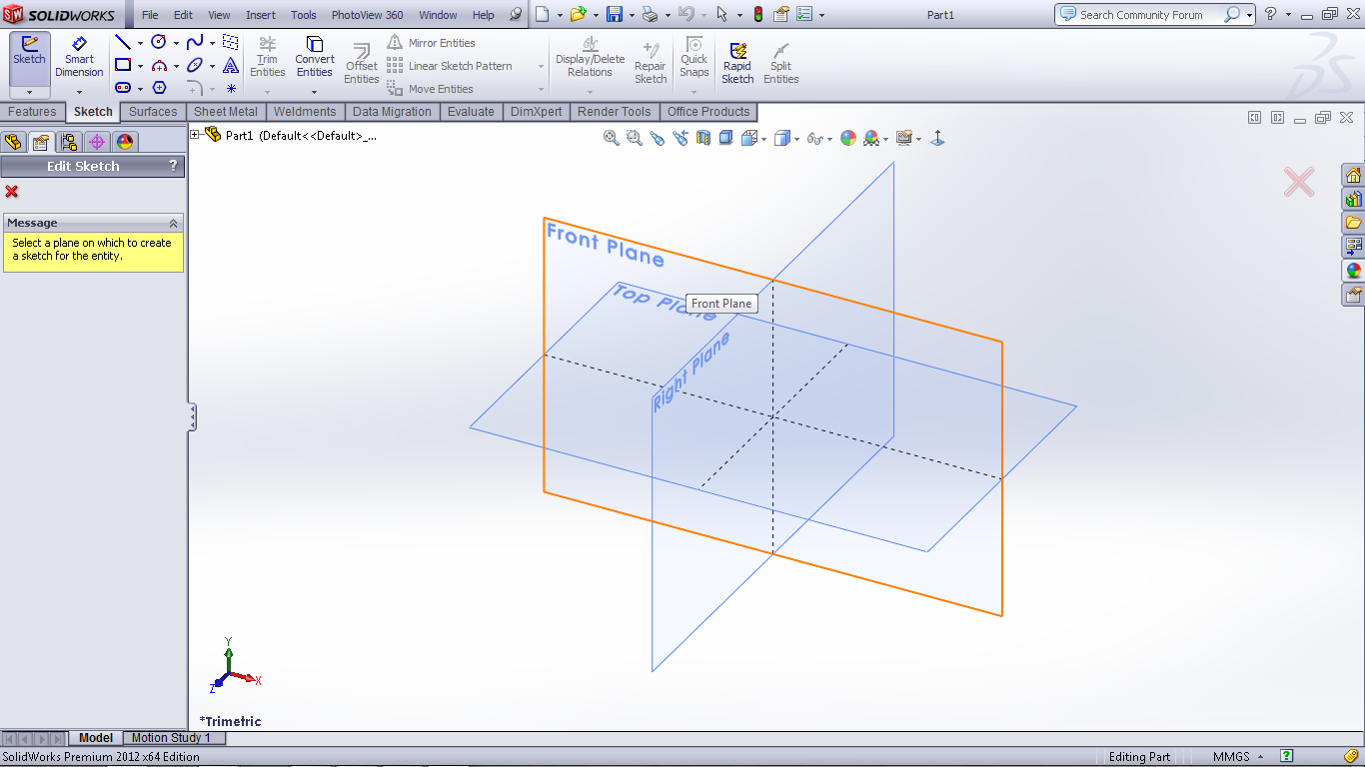The width and height of the screenshot is (1365, 767).
Task: Toggle the Section View button
Action: click(x=703, y=138)
